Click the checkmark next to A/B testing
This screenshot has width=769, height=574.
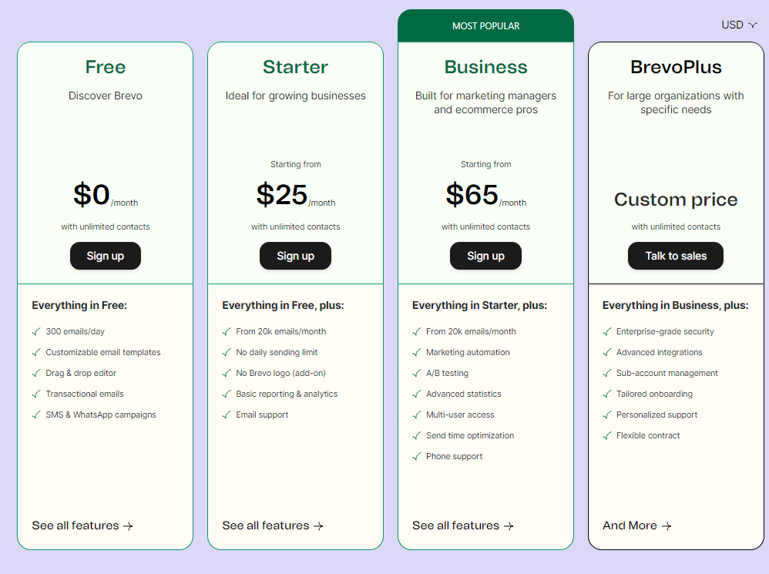[x=416, y=373]
